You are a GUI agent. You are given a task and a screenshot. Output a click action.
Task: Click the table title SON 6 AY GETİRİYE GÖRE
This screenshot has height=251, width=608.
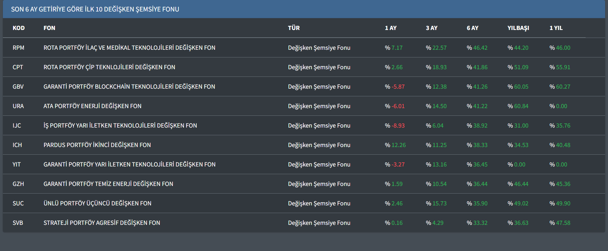click(x=95, y=9)
